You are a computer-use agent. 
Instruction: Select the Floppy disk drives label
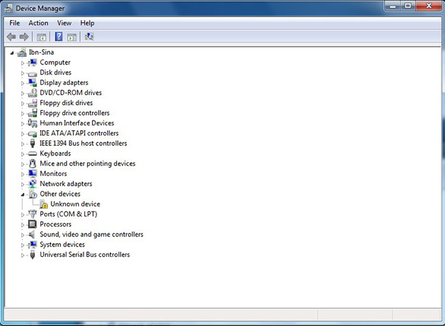coord(66,103)
